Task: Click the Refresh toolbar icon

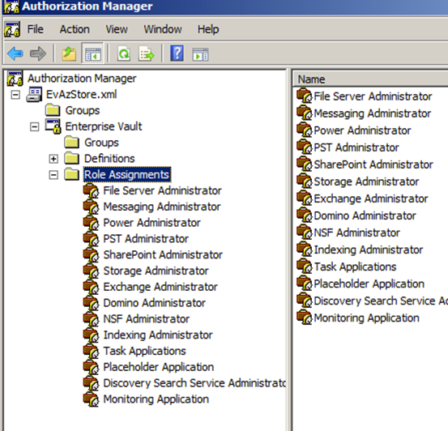Action: pyautogui.click(x=124, y=53)
